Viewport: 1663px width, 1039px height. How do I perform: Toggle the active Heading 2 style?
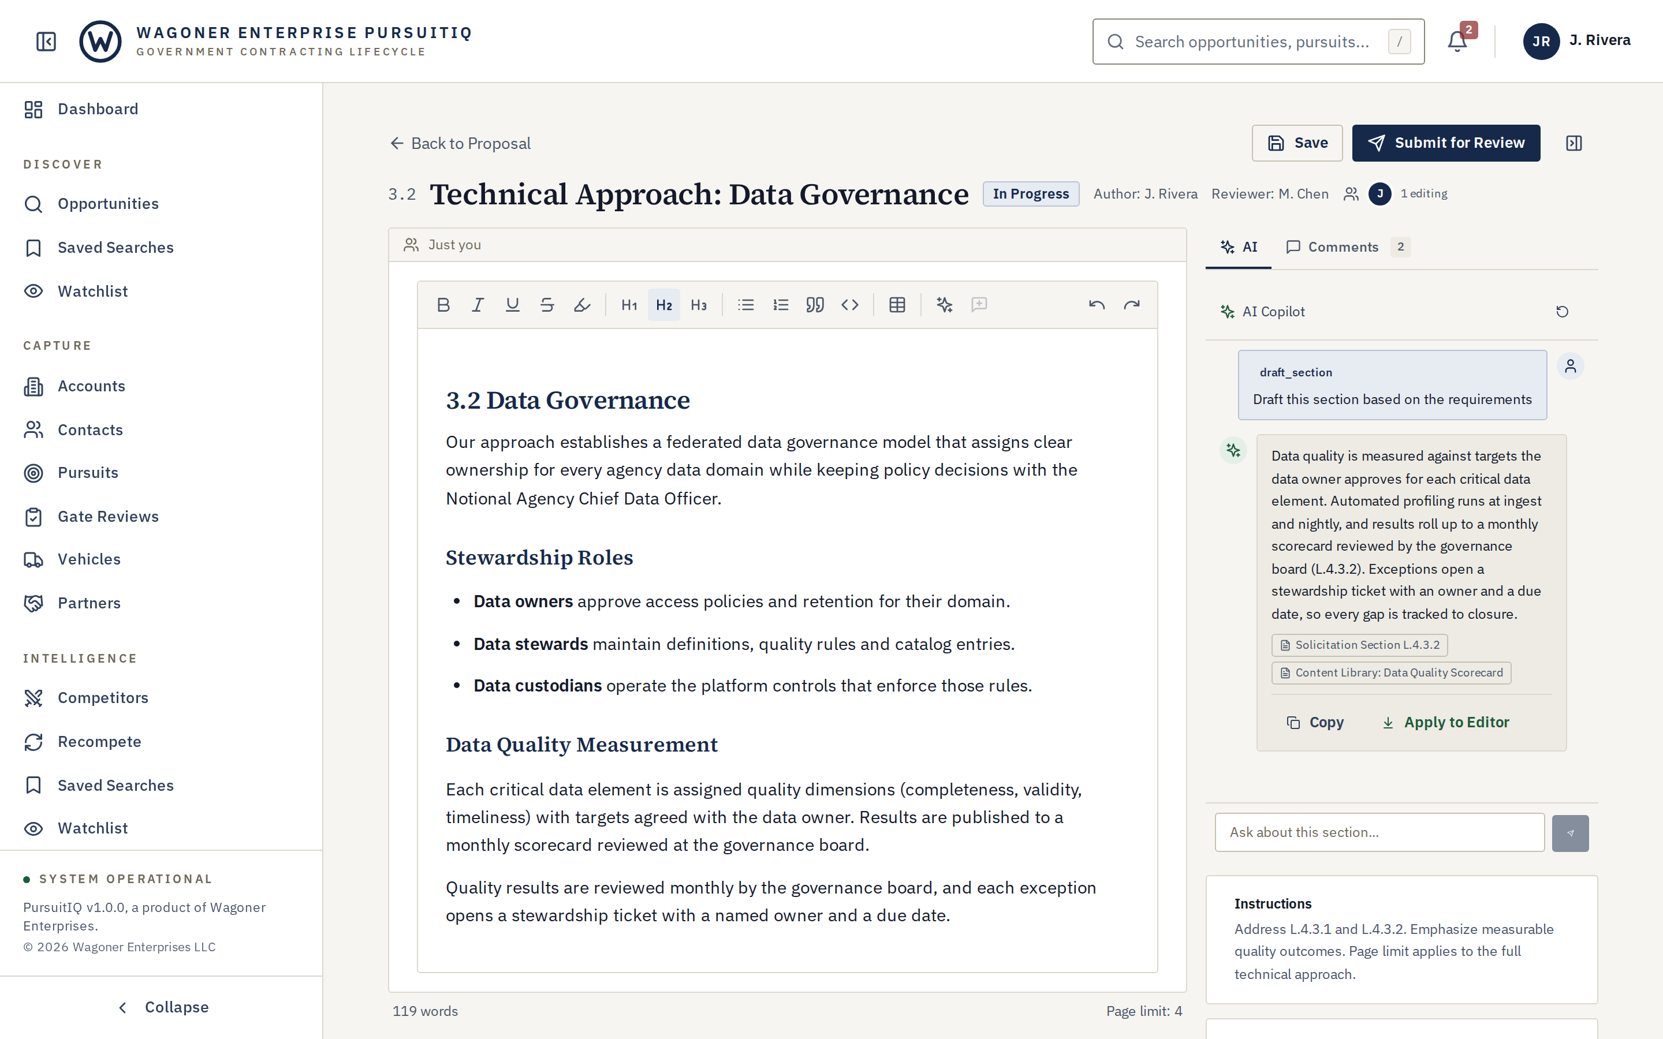coord(664,304)
